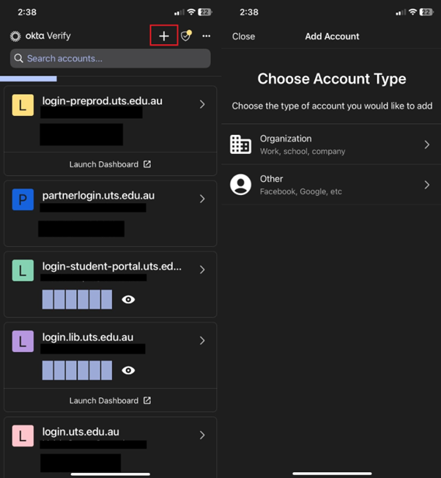Tap external link icon under login-preprod
Image resolution: width=441 pixels, height=478 pixels.
147,164
